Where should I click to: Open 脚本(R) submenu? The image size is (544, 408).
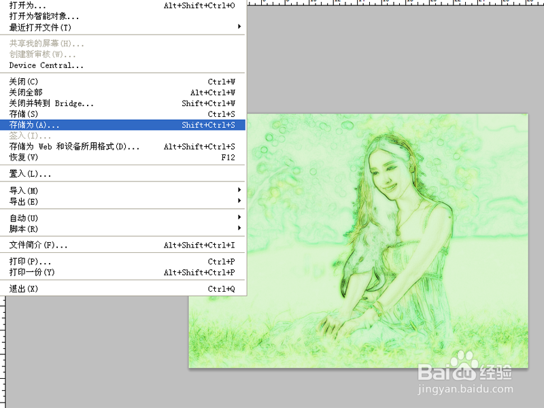122,228
